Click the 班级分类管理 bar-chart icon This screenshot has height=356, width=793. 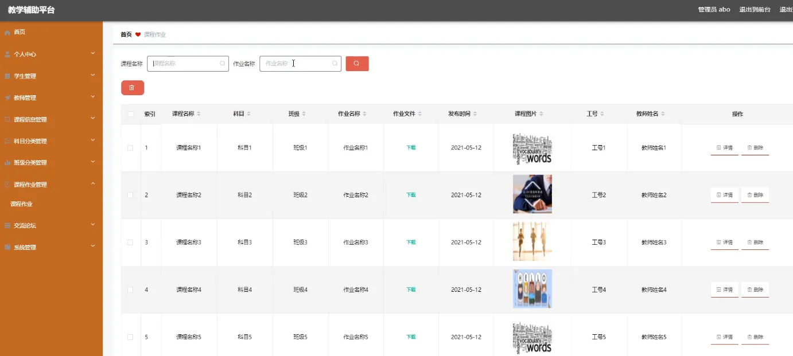coord(7,162)
